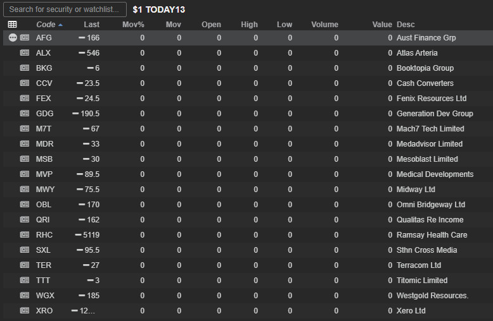Open the options bubble on AFG row

point(13,38)
